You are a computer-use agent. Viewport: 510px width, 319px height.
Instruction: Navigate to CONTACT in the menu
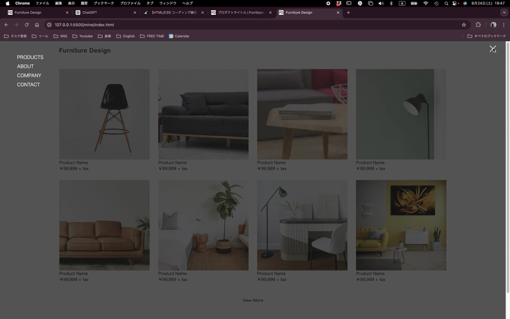tap(29, 85)
